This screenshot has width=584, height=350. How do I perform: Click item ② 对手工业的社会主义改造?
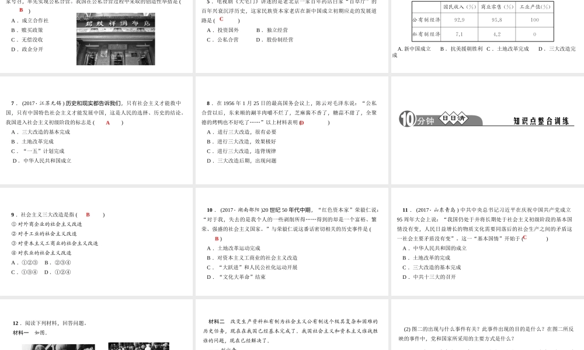pos(44,233)
